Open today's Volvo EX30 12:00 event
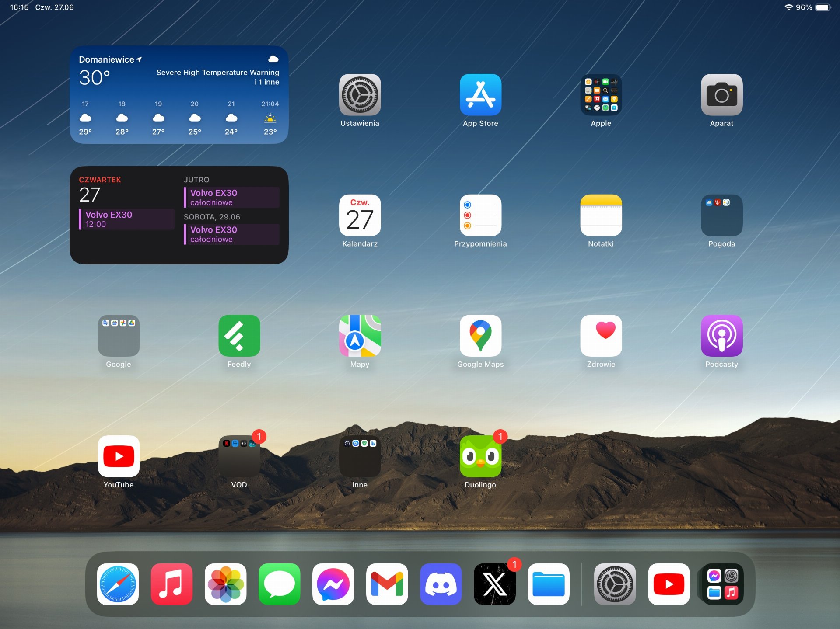Image resolution: width=840 pixels, height=629 pixels. pyautogui.click(x=126, y=219)
